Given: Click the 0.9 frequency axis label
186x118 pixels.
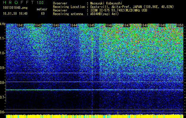Looking at the screenshot, I should (2, 68).
